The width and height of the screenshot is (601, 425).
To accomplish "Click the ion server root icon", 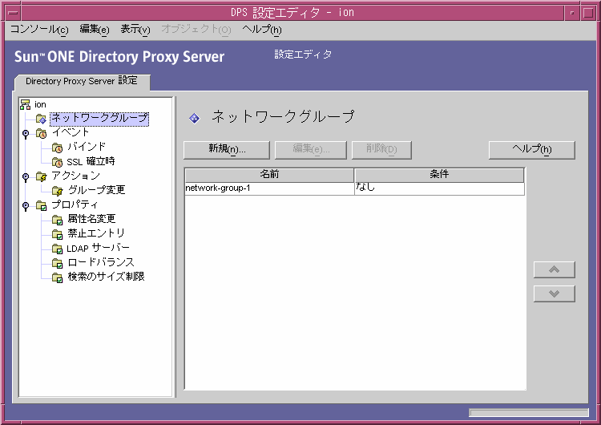I will [26, 104].
